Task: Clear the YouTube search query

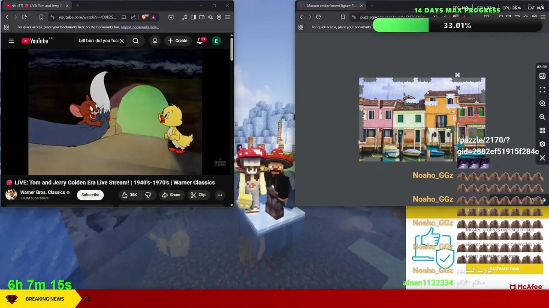Action: [122, 41]
